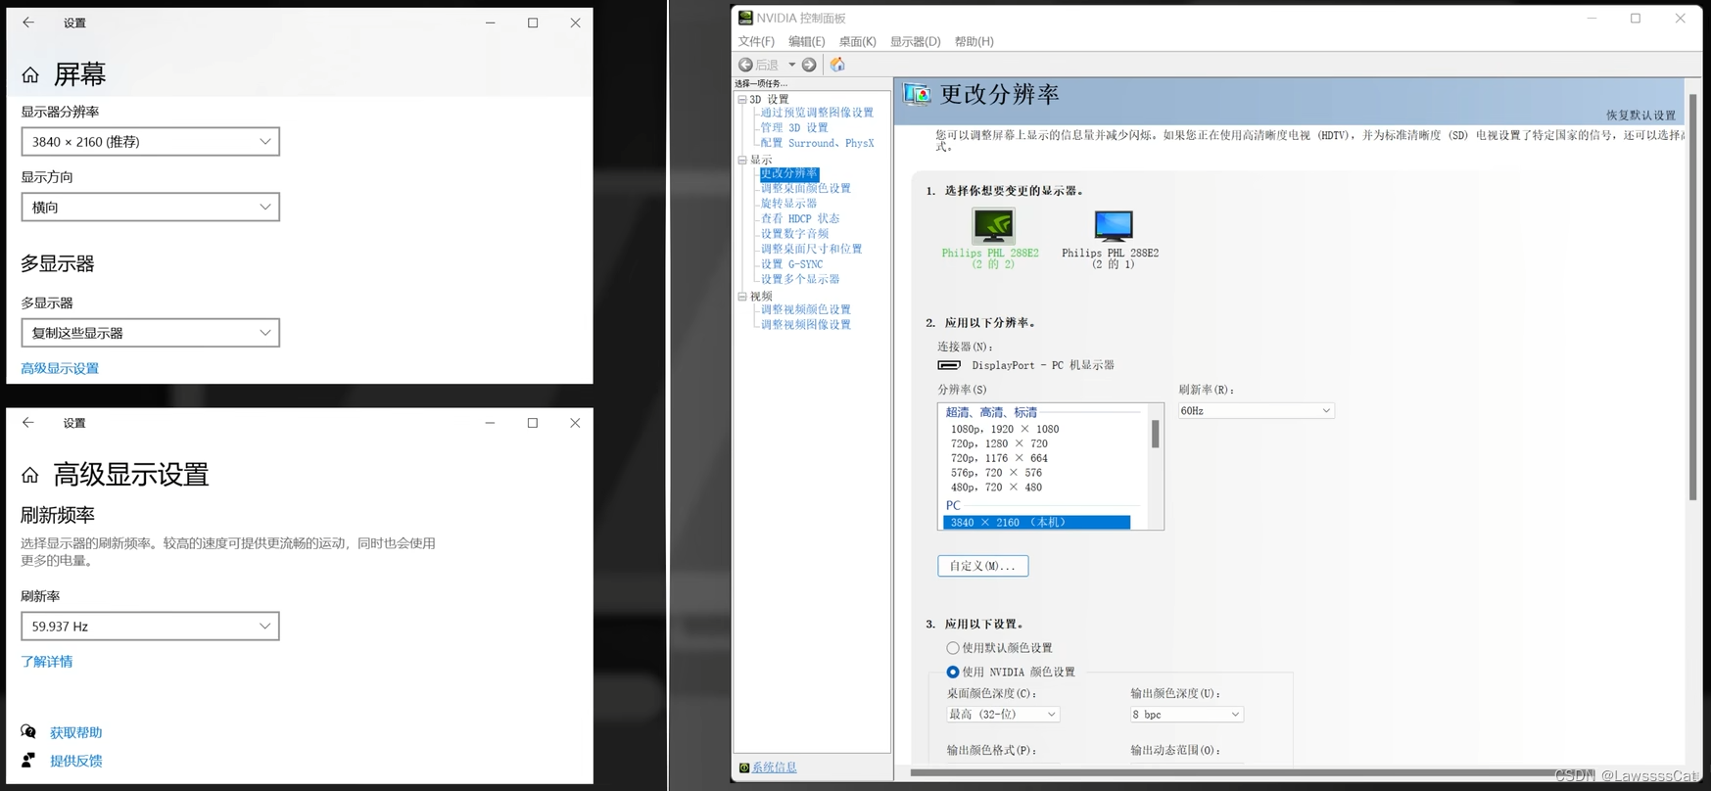1711x791 pixels.
Task: Choose resolution 1080p, 1920 × 1080
Action: [x=1005, y=429]
